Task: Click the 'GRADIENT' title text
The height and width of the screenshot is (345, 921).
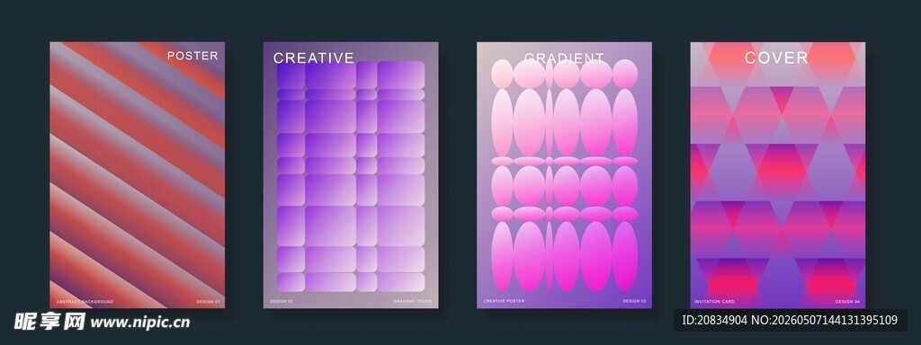Action: [564, 58]
